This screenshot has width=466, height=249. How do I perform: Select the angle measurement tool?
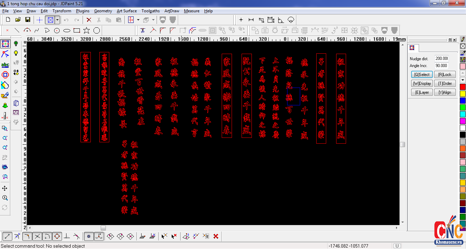click(x=281, y=20)
